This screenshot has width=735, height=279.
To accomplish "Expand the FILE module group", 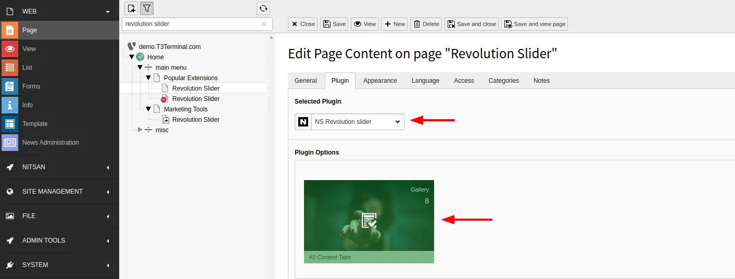I will coord(108,216).
